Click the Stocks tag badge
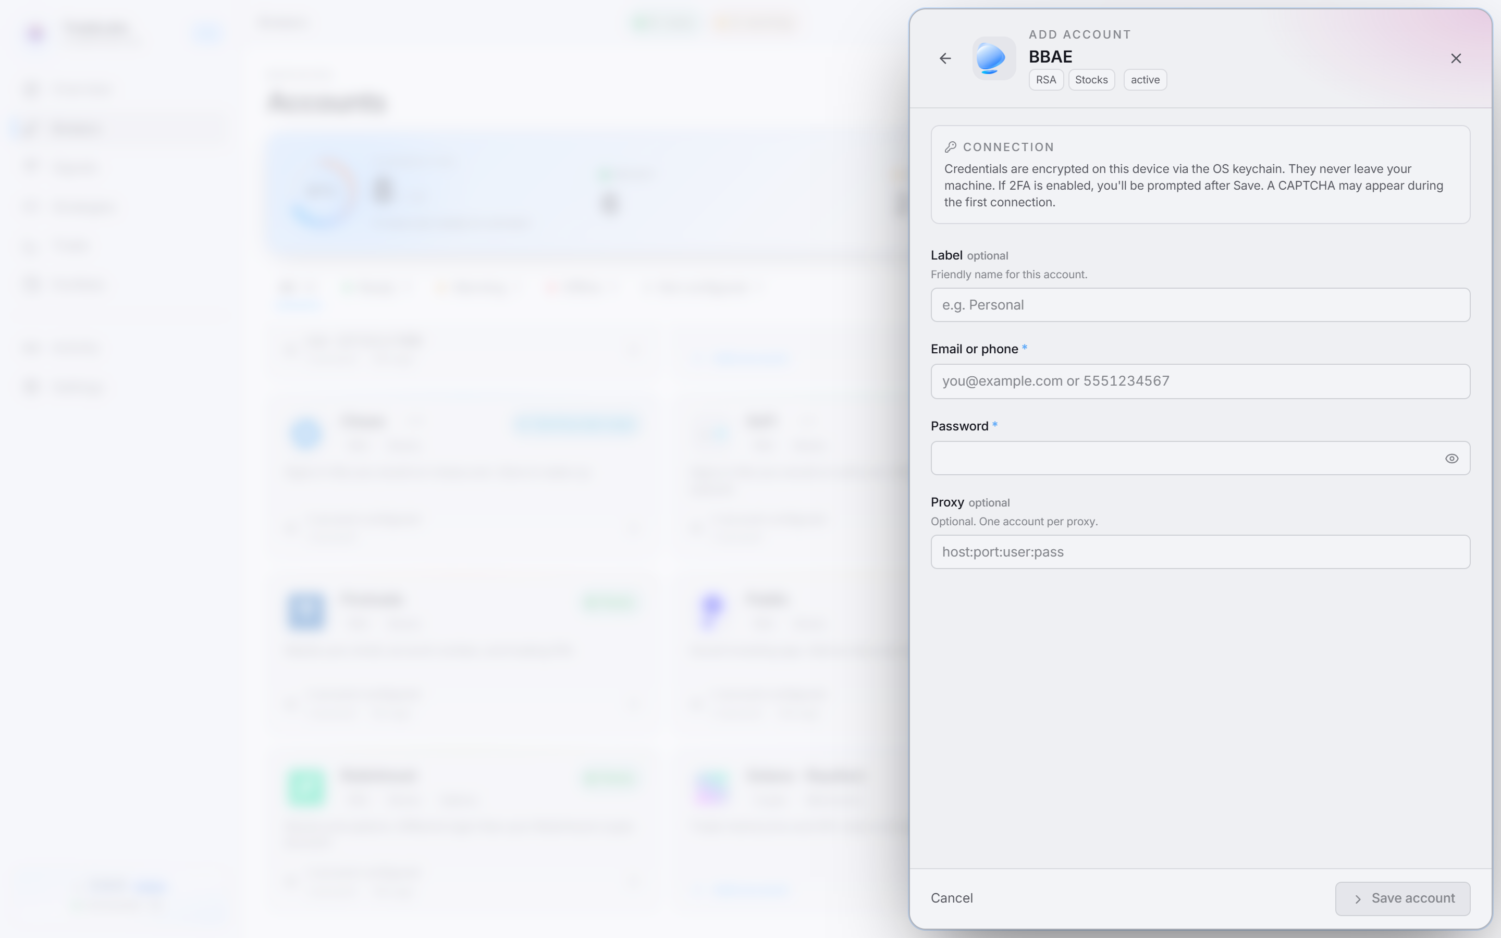Viewport: 1501px width, 938px height. [x=1091, y=80]
